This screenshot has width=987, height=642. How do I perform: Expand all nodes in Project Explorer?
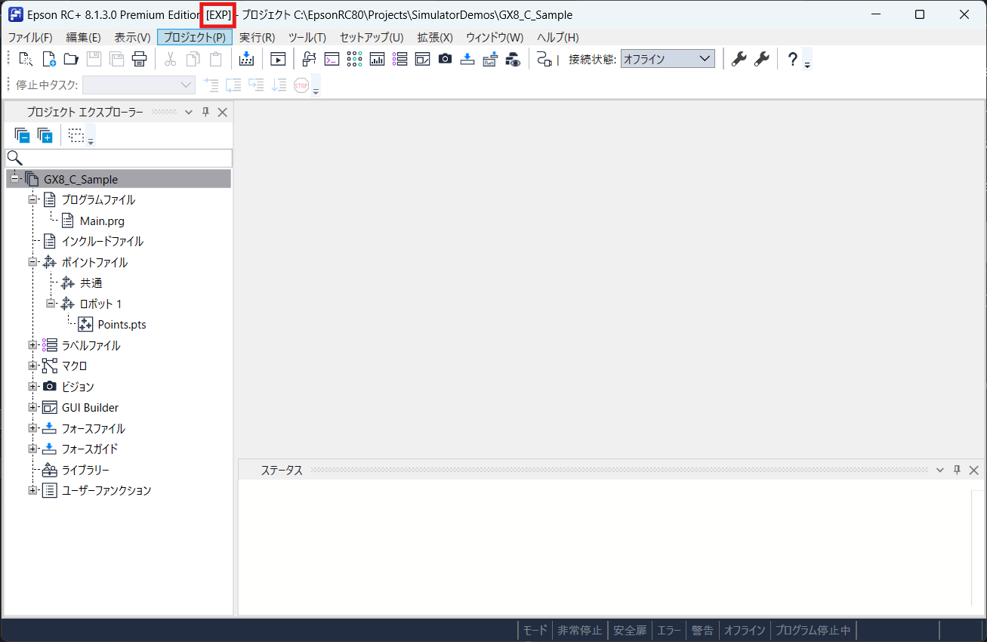45,135
